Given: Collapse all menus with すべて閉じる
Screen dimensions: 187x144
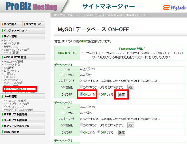Looking at the screenshot, I should pos(33,24).
